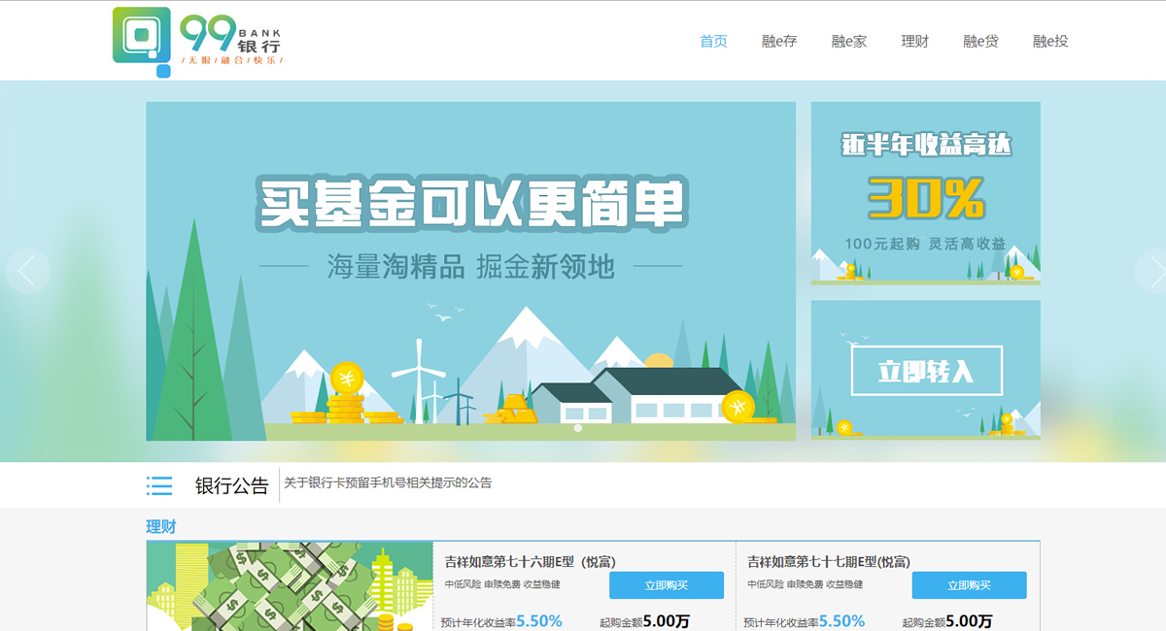
Task: Select the carousel slide indicator dot
Action: pyautogui.click(x=578, y=428)
